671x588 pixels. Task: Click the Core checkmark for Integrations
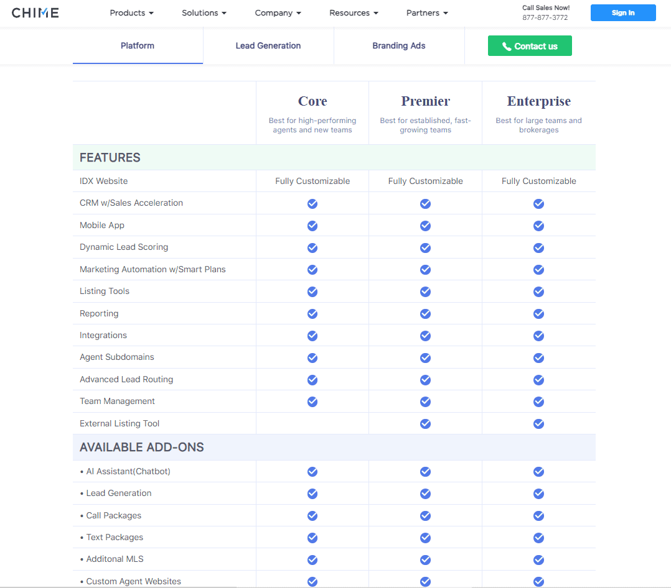click(312, 336)
